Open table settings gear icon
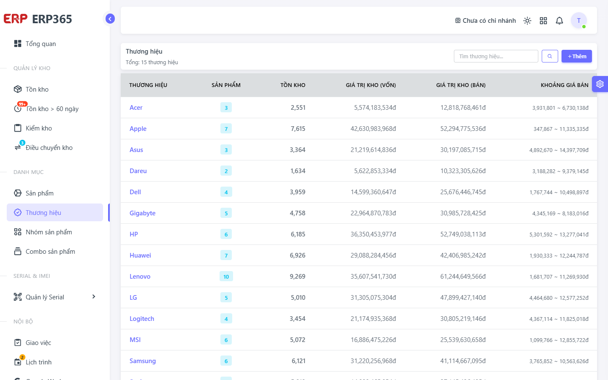Image resolution: width=608 pixels, height=380 pixels. point(600,84)
